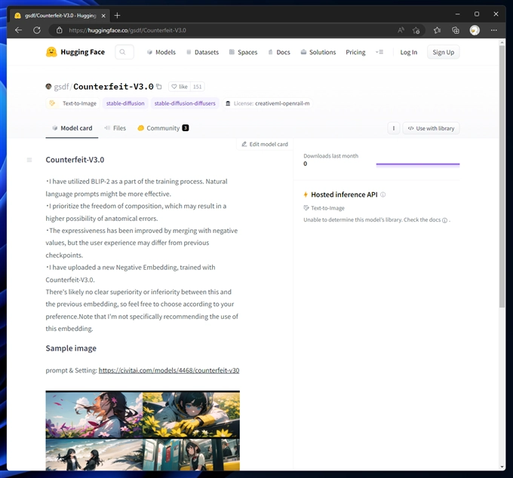Open the browser profile avatar
This screenshot has height=478, width=513.
tap(475, 30)
